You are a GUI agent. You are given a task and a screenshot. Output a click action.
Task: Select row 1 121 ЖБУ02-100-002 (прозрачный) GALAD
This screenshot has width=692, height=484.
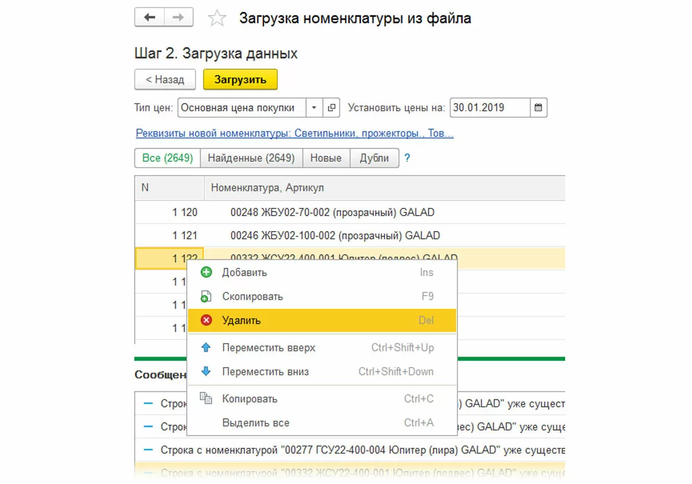pos(350,235)
